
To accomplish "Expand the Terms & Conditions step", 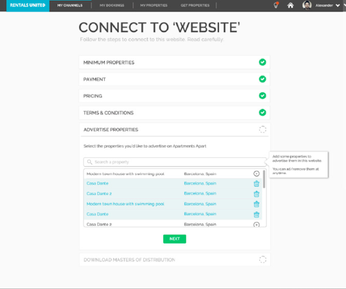I will point(174,112).
